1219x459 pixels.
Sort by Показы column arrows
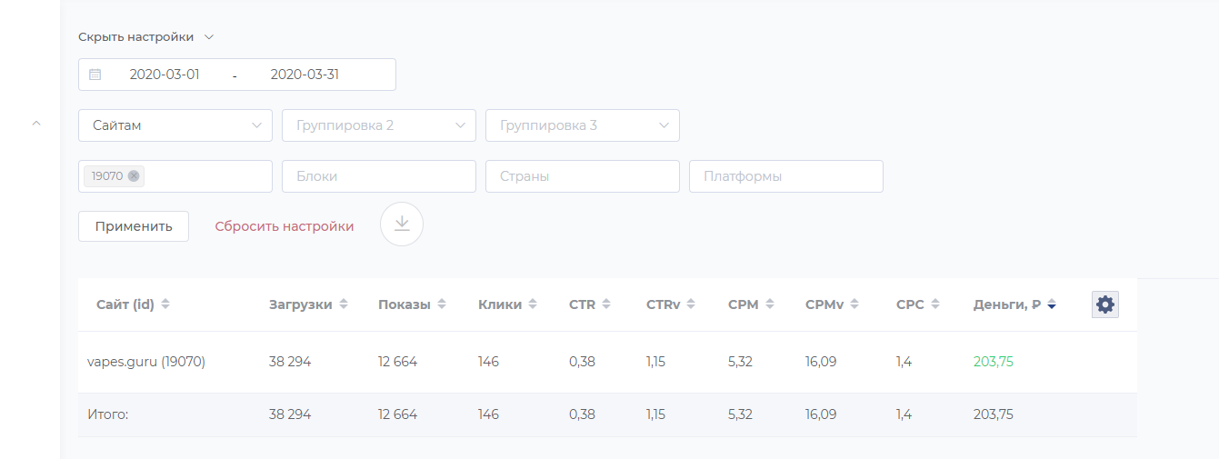[x=442, y=304]
